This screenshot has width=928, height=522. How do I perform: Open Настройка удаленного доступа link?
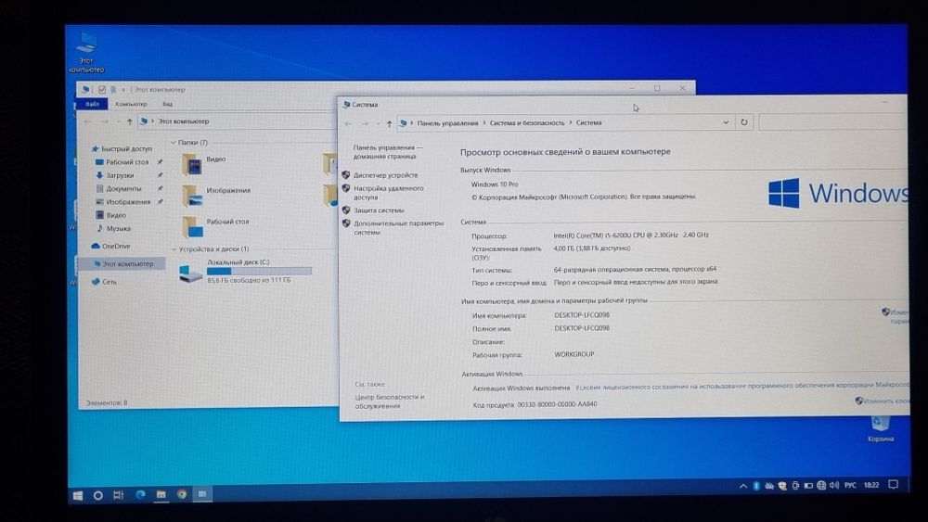tap(388, 193)
